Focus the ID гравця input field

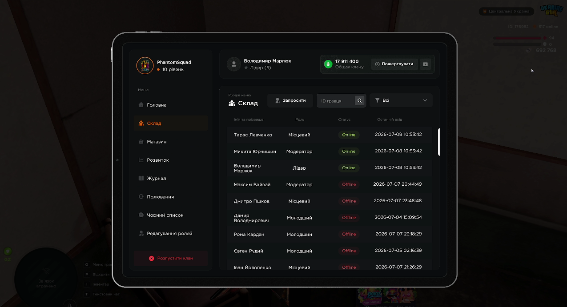pyautogui.click(x=336, y=101)
